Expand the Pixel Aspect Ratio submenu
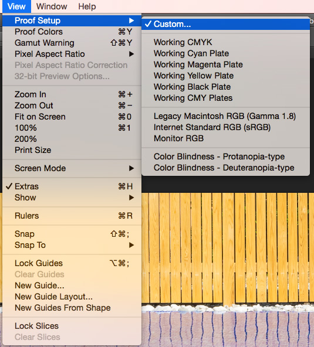314x347 pixels. tap(72, 54)
